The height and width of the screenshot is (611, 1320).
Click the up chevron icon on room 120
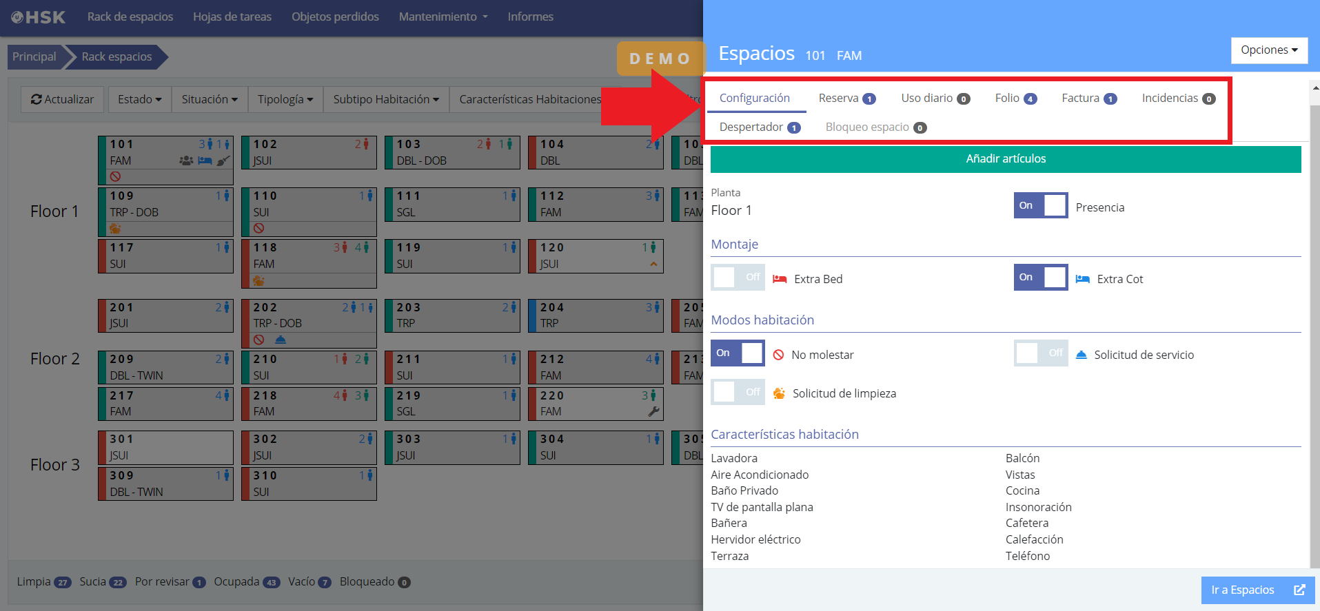coord(653,264)
